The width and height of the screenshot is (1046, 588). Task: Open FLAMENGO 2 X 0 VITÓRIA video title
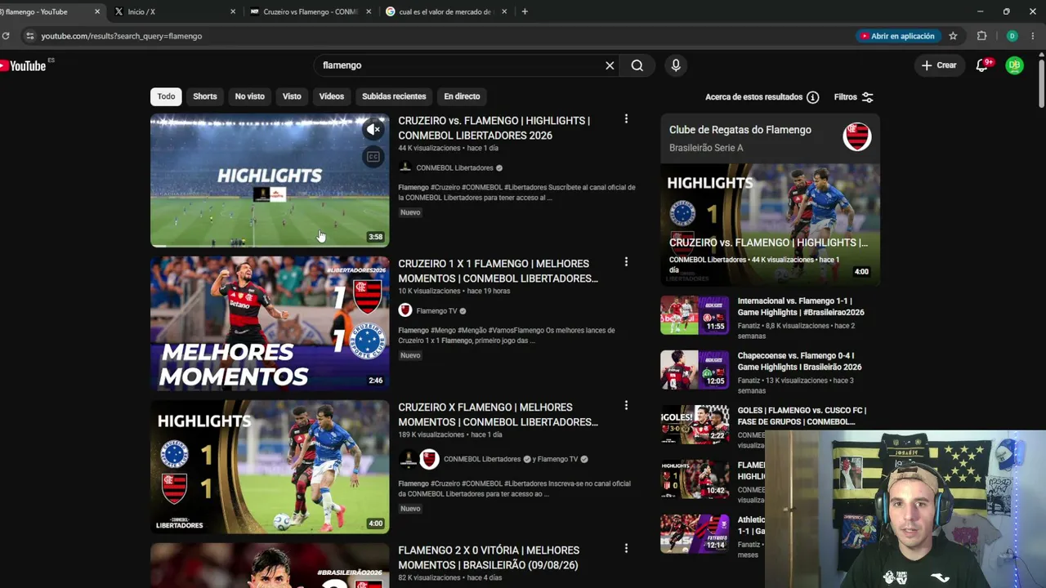(x=489, y=558)
